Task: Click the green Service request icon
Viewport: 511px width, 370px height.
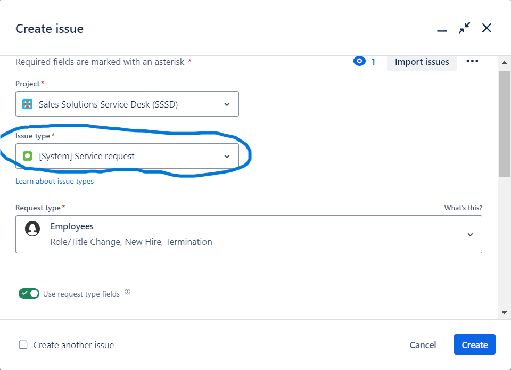Action: point(27,156)
